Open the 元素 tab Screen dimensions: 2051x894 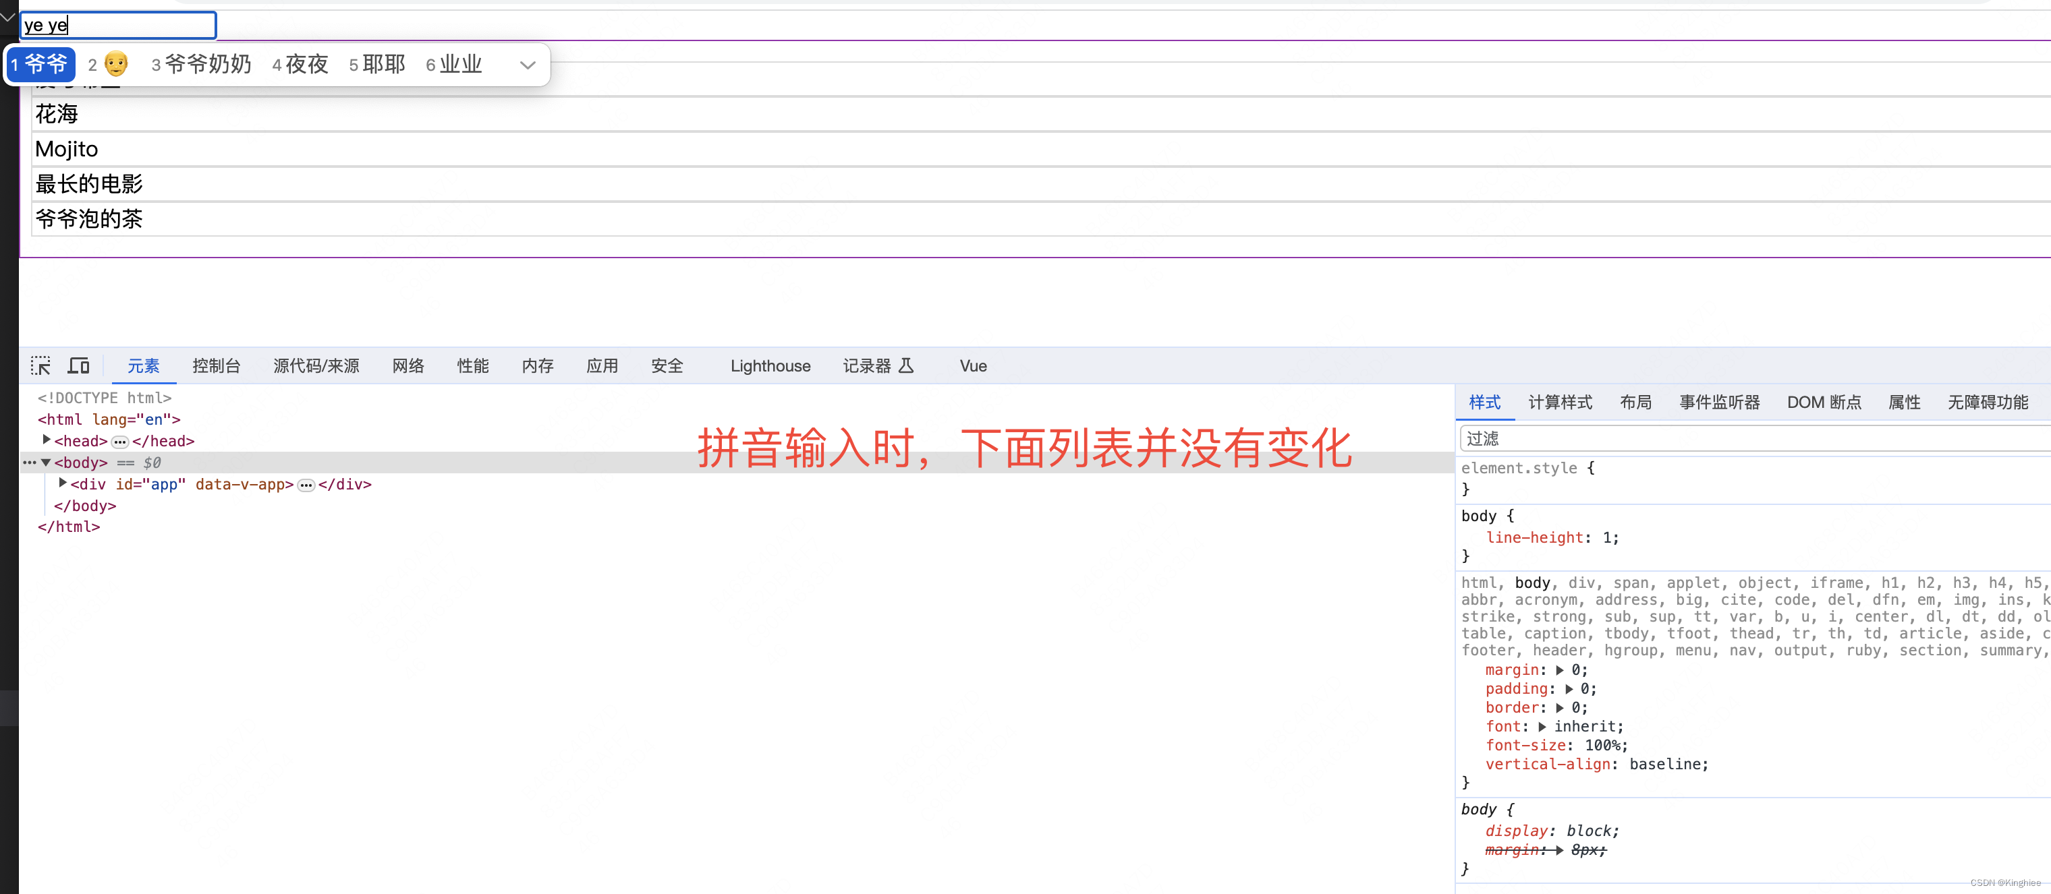[x=143, y=366]
